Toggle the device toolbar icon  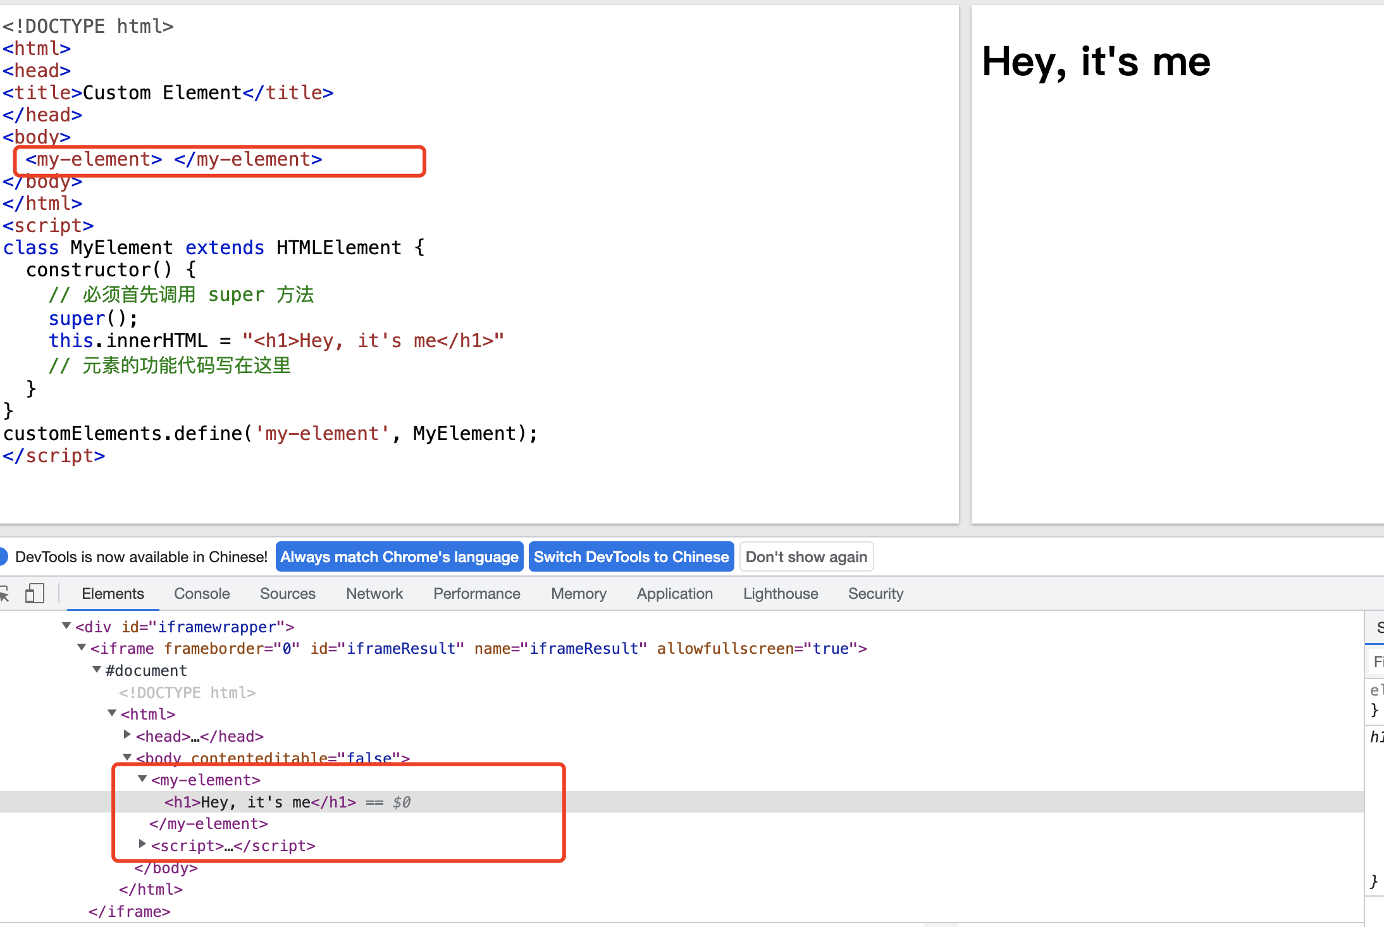(x=34, y=593)
